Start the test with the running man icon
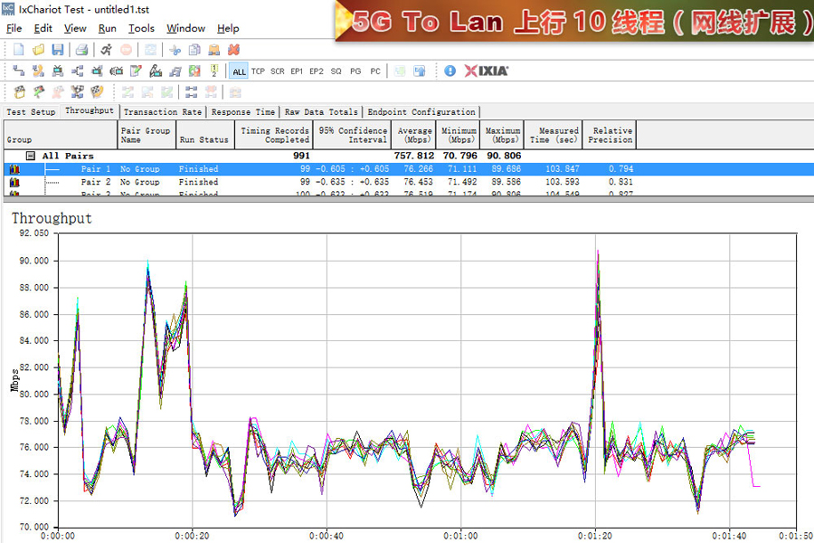The width and height of the screenshot is (814, 543). tap(107, 50)
